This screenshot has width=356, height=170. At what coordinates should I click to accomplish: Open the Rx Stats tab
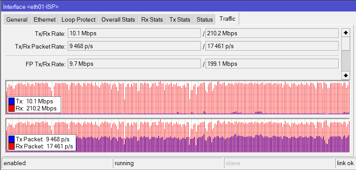coord(152,20)
